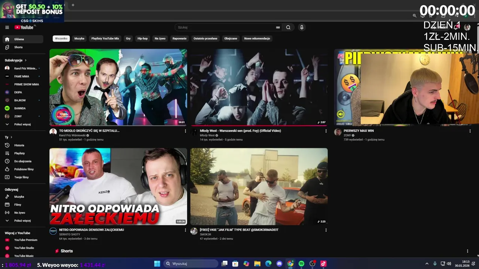
Task: Go to Główna home in the sidebar
Action: 23,39
